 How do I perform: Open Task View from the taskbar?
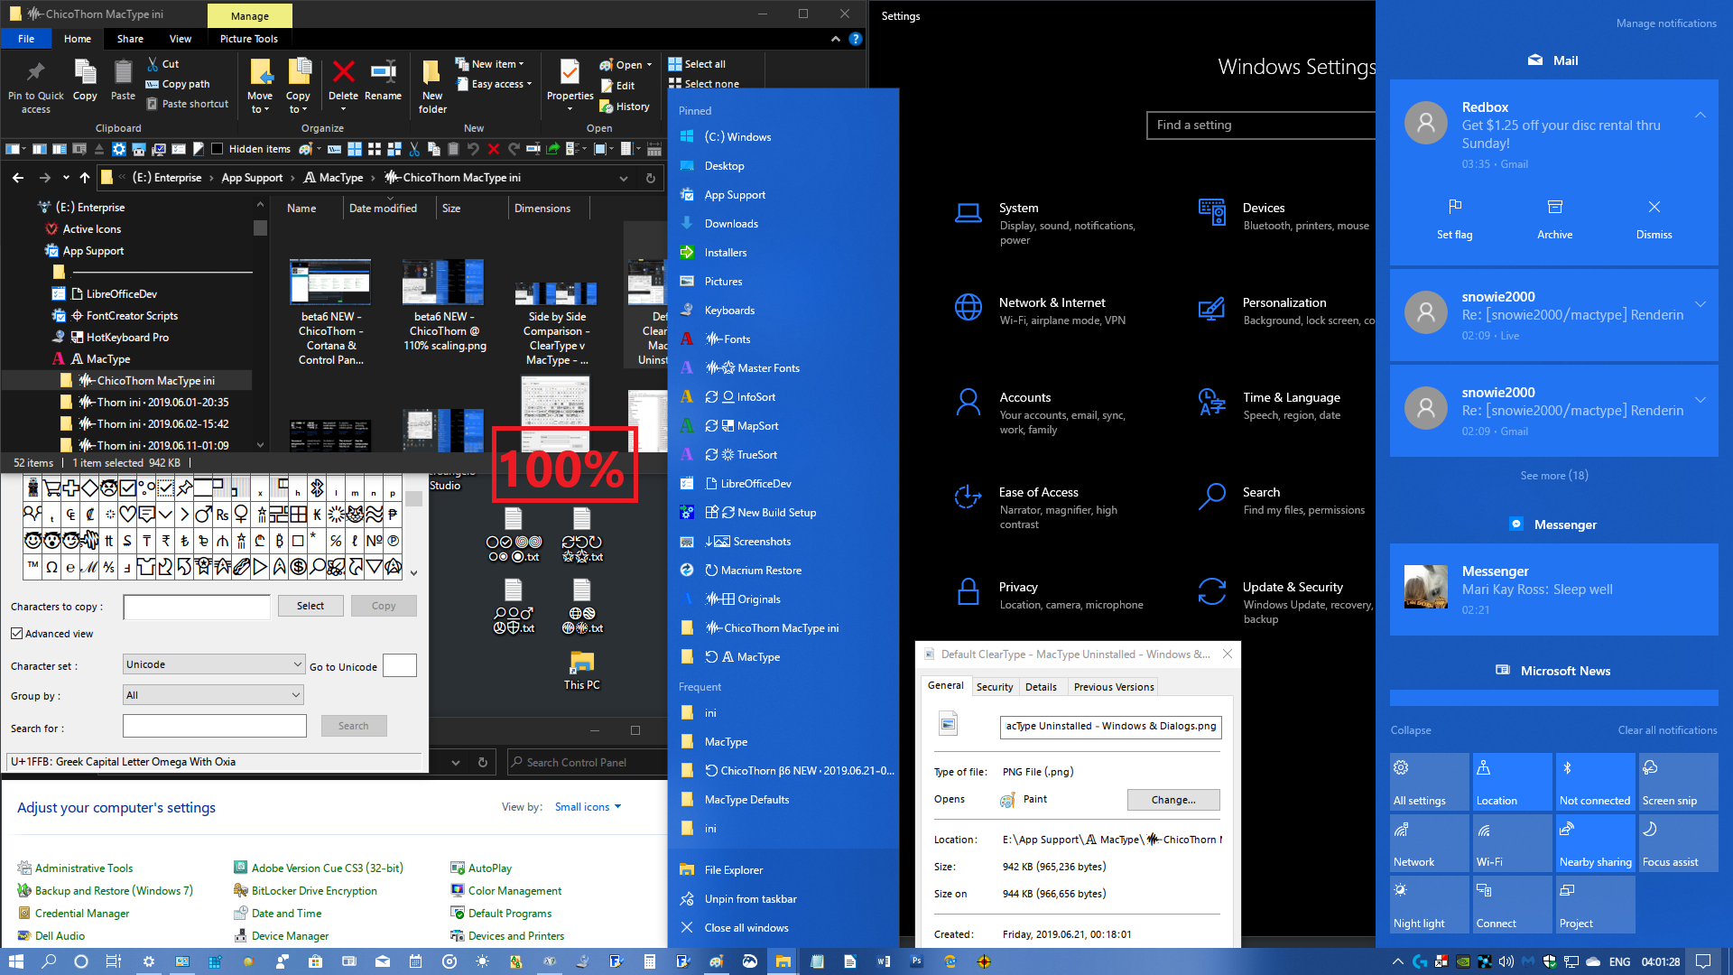[x=114, y=961]
